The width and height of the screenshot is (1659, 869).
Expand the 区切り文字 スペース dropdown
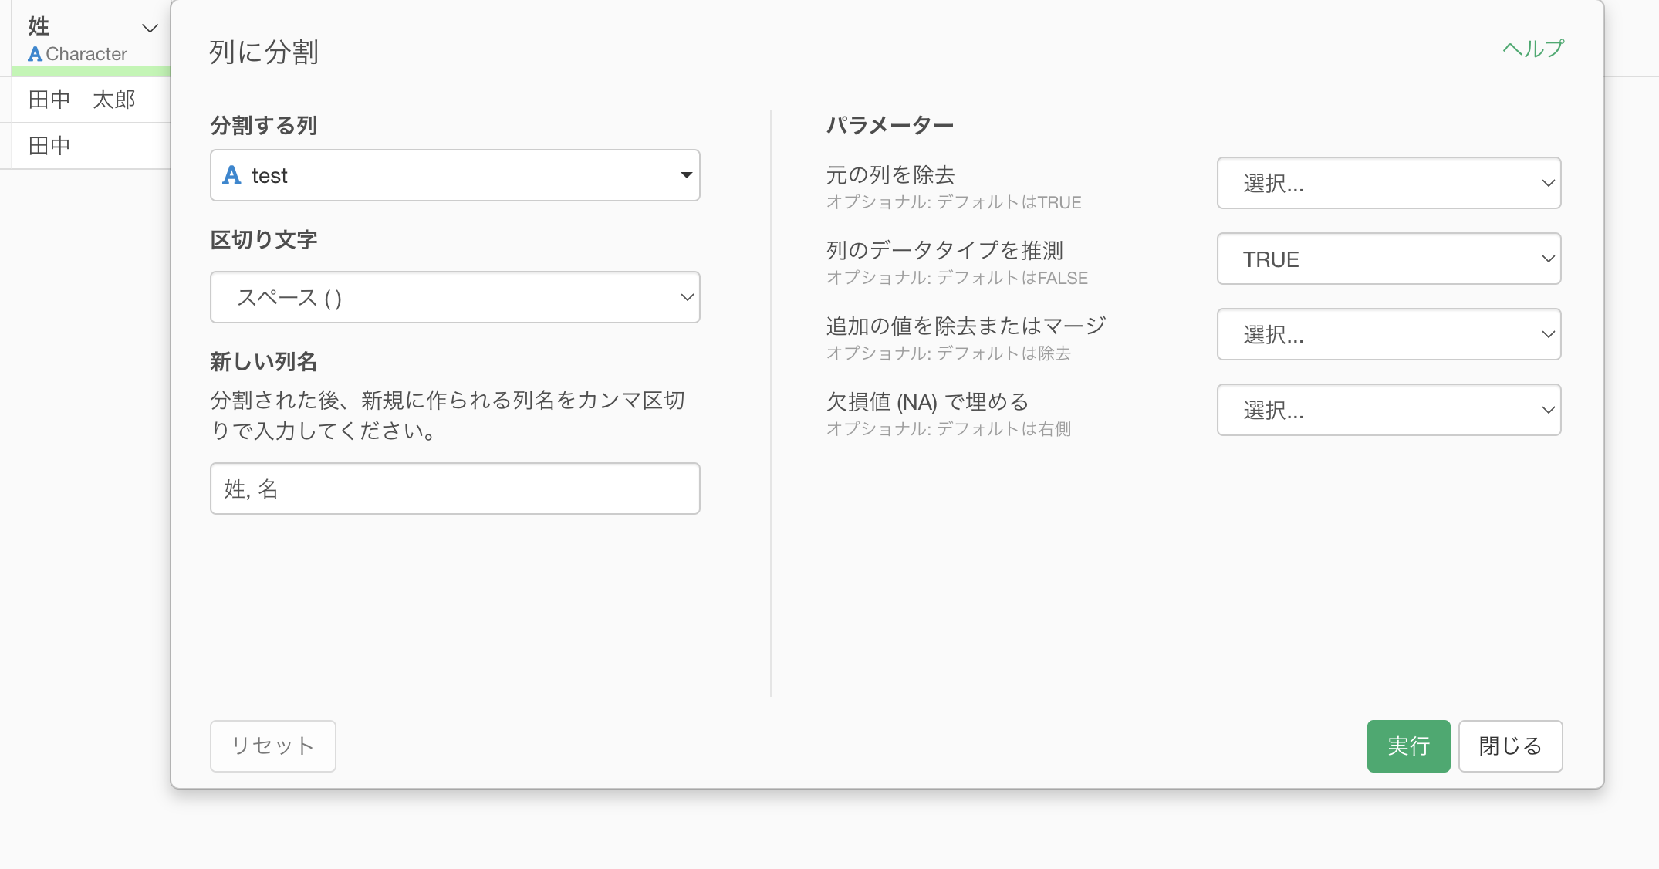(x=454, y=297)
